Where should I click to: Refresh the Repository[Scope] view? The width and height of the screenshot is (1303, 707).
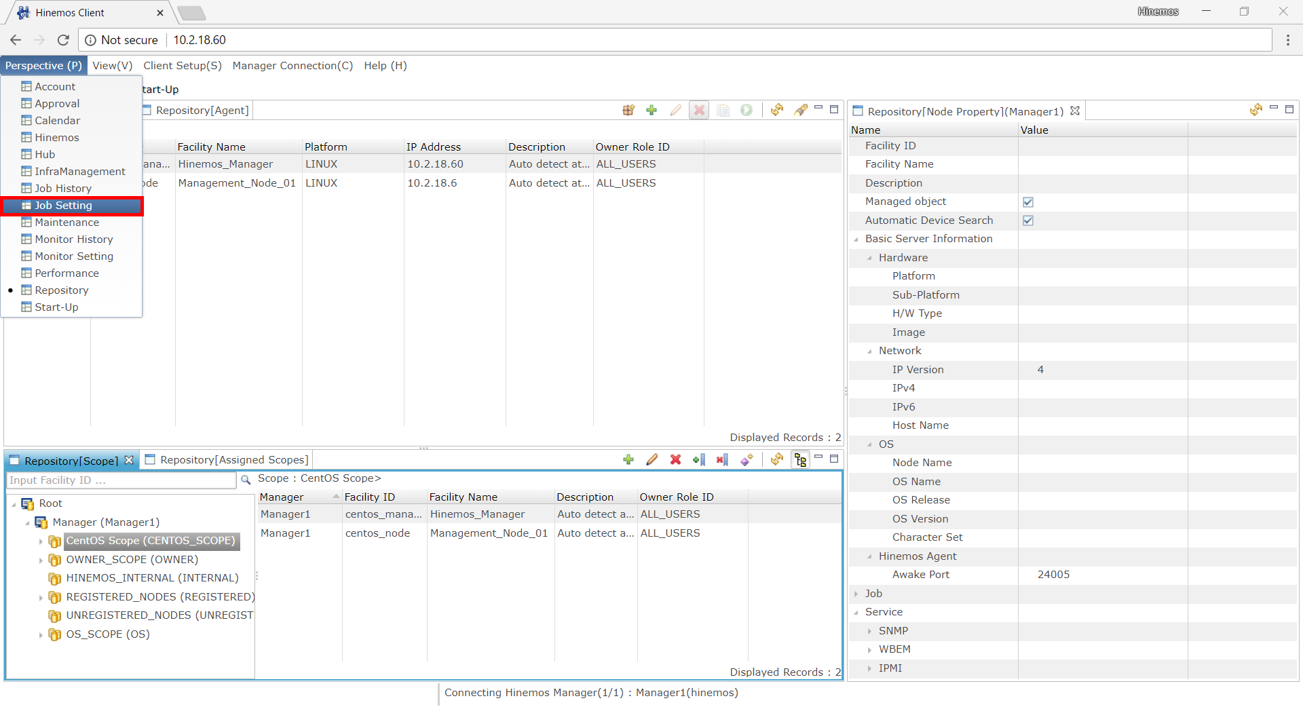777,459
